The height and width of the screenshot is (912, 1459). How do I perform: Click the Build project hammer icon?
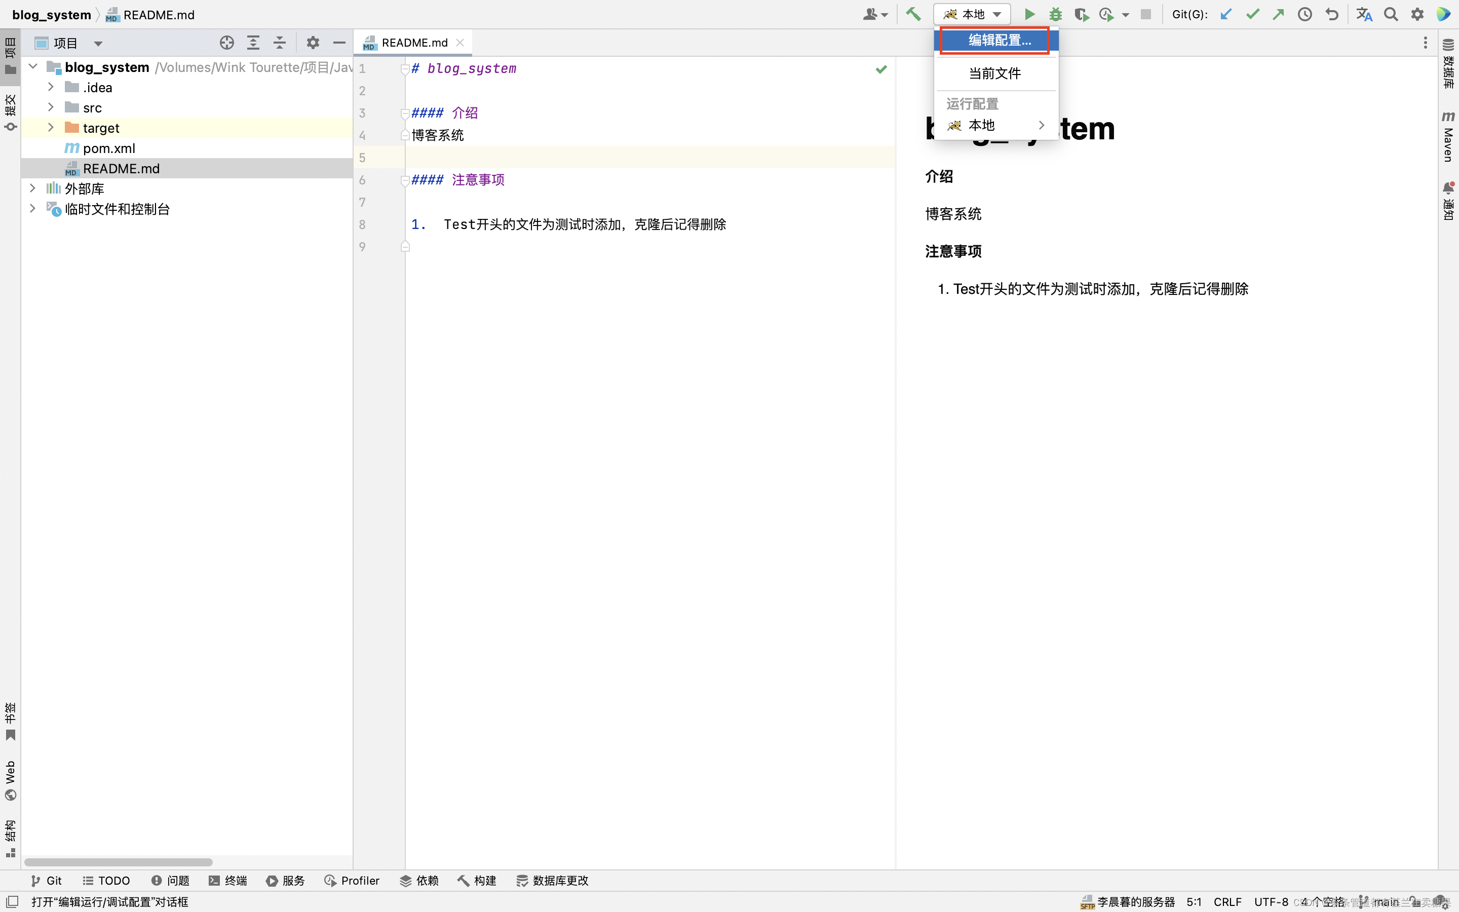point(913,15)
